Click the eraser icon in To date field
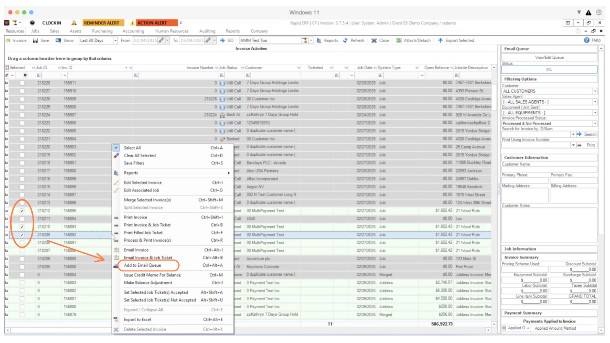The height and width of the screenshot is (343, 610). click(x=208, y=40)
